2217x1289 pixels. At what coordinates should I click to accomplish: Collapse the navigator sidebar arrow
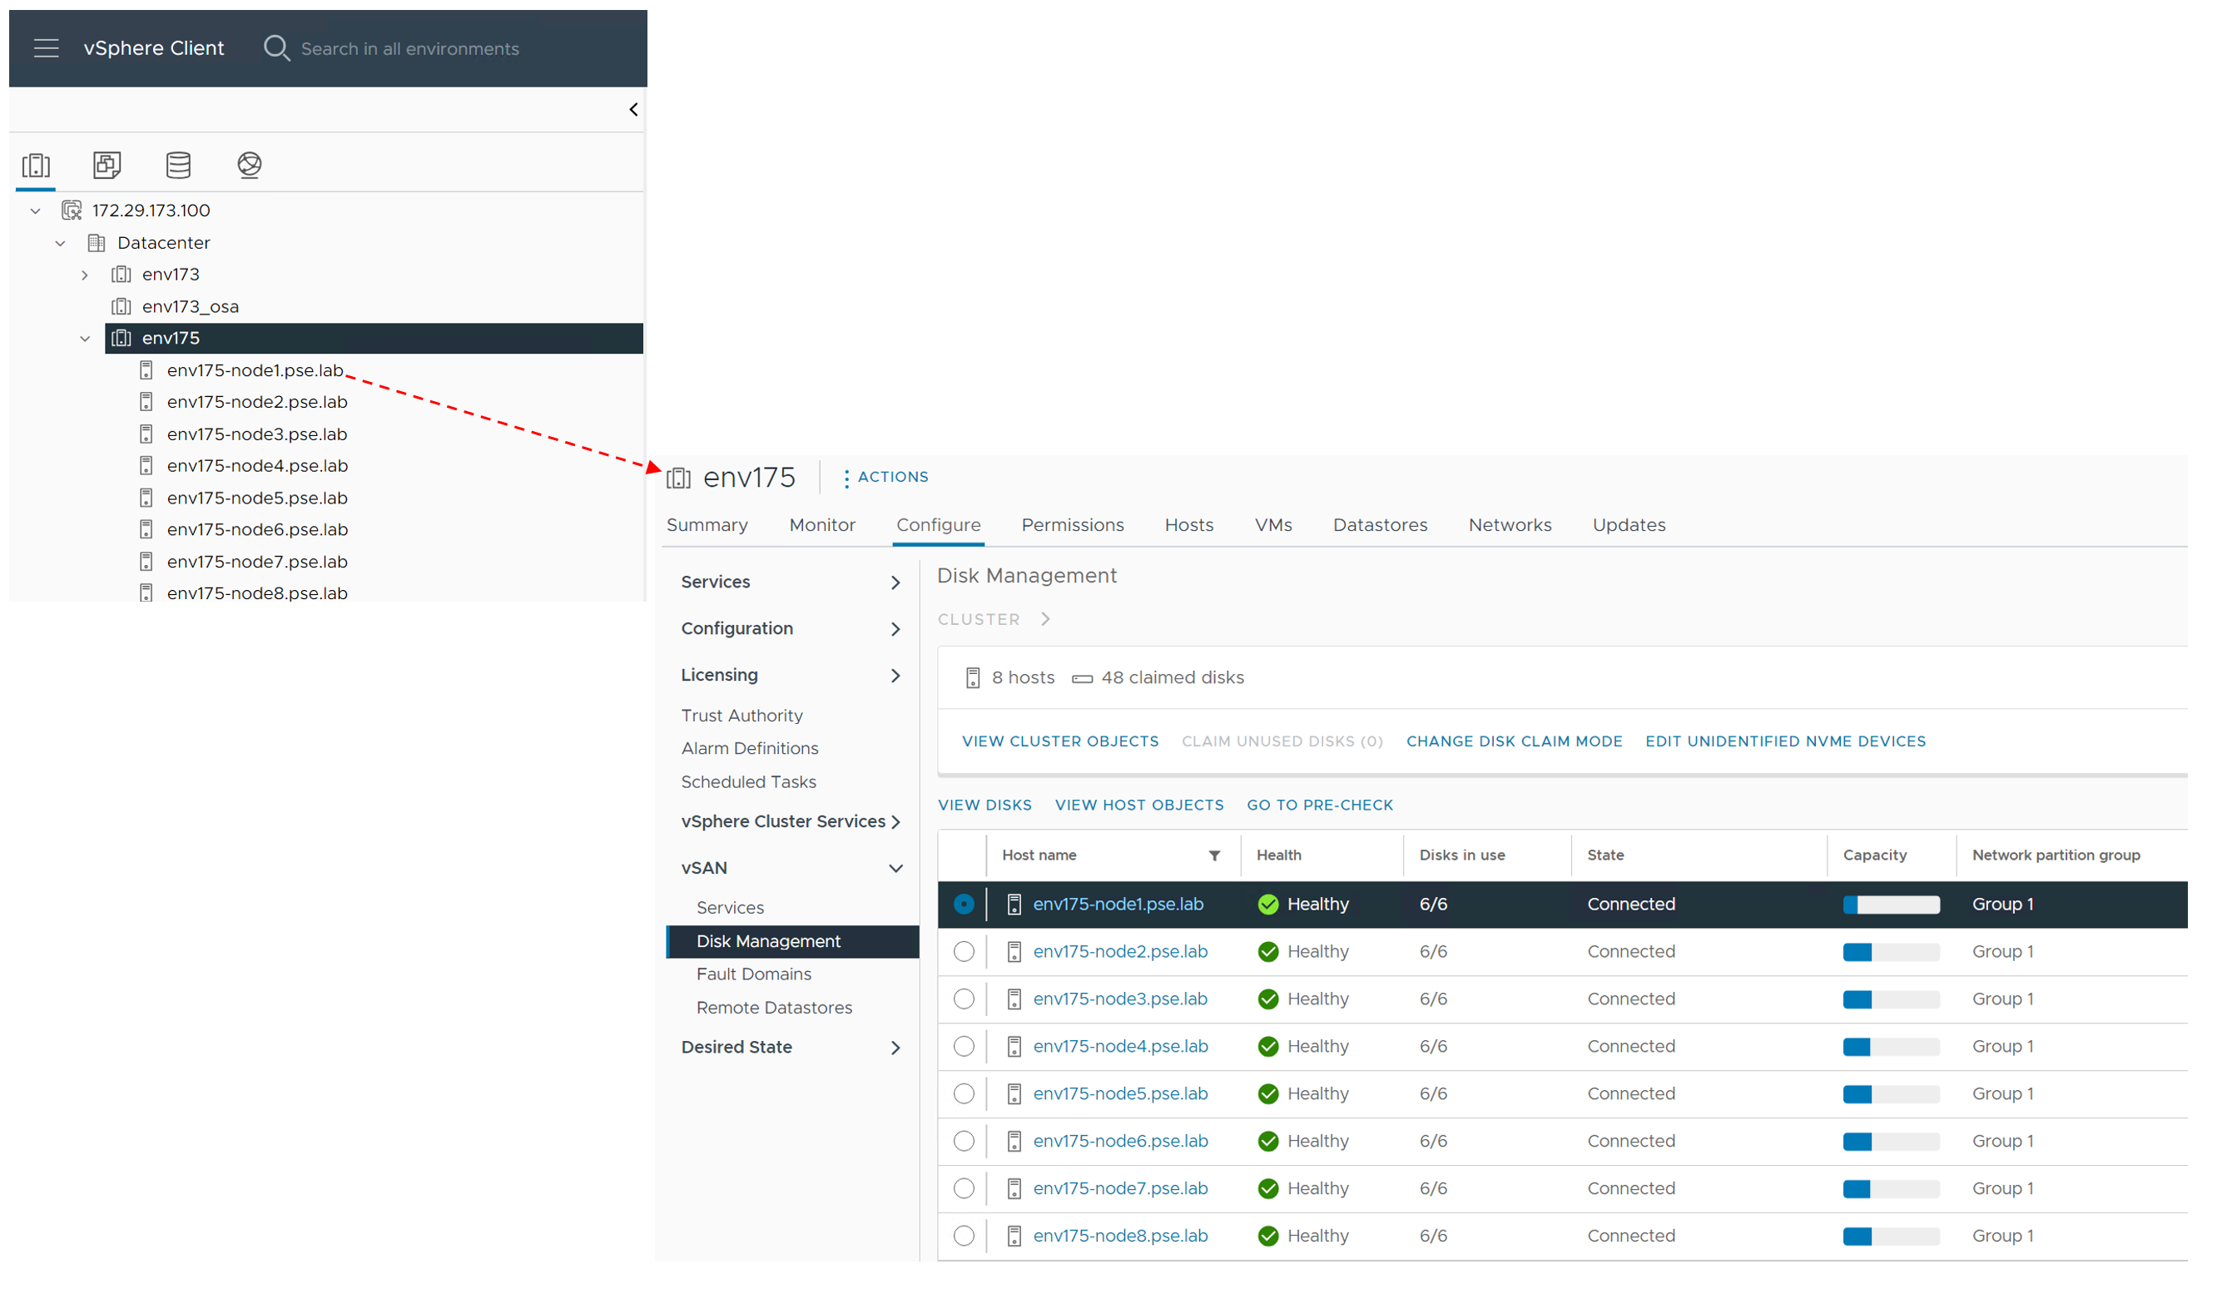pos(634,110)
